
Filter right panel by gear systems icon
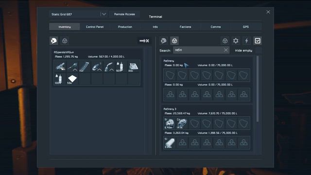[x=236, y=41]
